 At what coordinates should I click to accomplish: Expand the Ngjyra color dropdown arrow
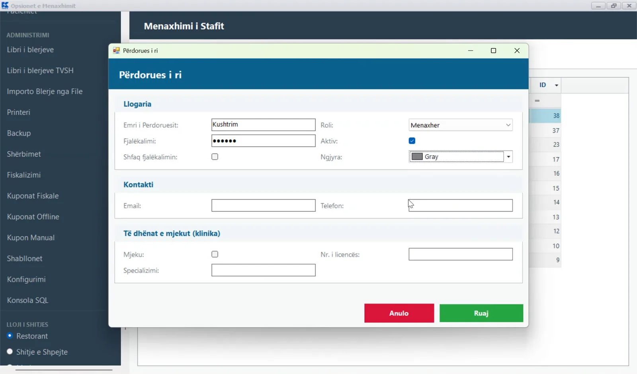508,157
